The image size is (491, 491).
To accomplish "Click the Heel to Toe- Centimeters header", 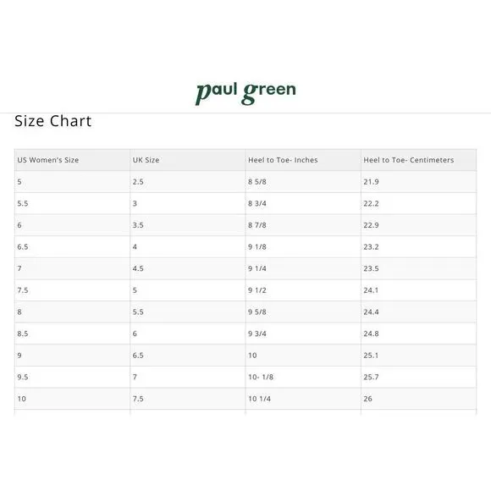I will 419,160.
